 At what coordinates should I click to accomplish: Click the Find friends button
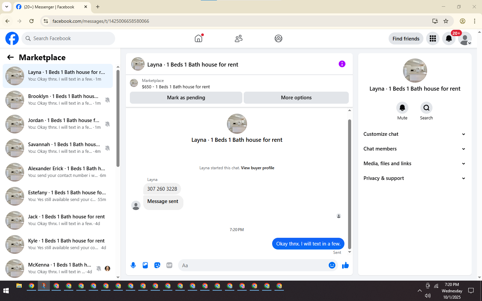(406, 38)
